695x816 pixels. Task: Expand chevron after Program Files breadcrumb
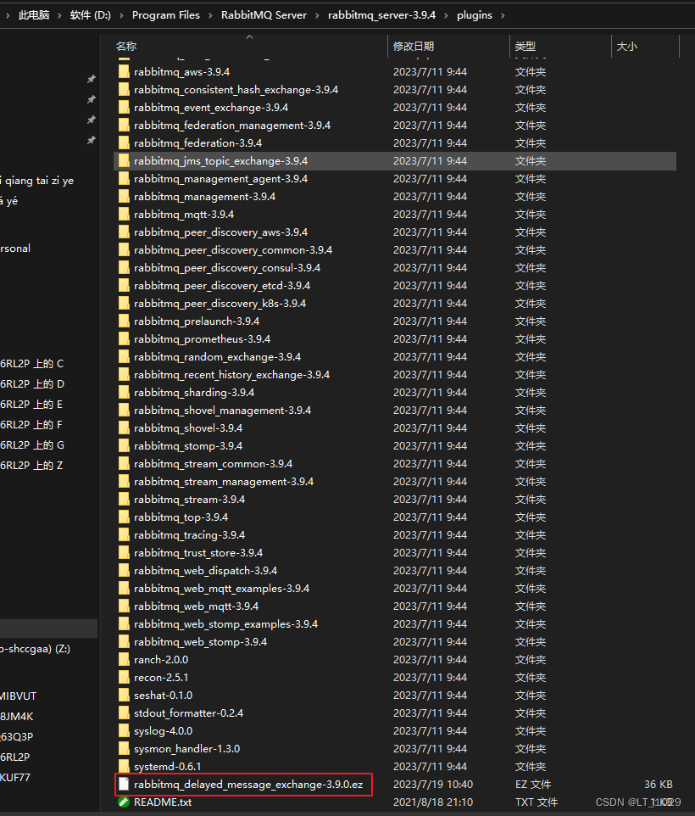point(210,15)
